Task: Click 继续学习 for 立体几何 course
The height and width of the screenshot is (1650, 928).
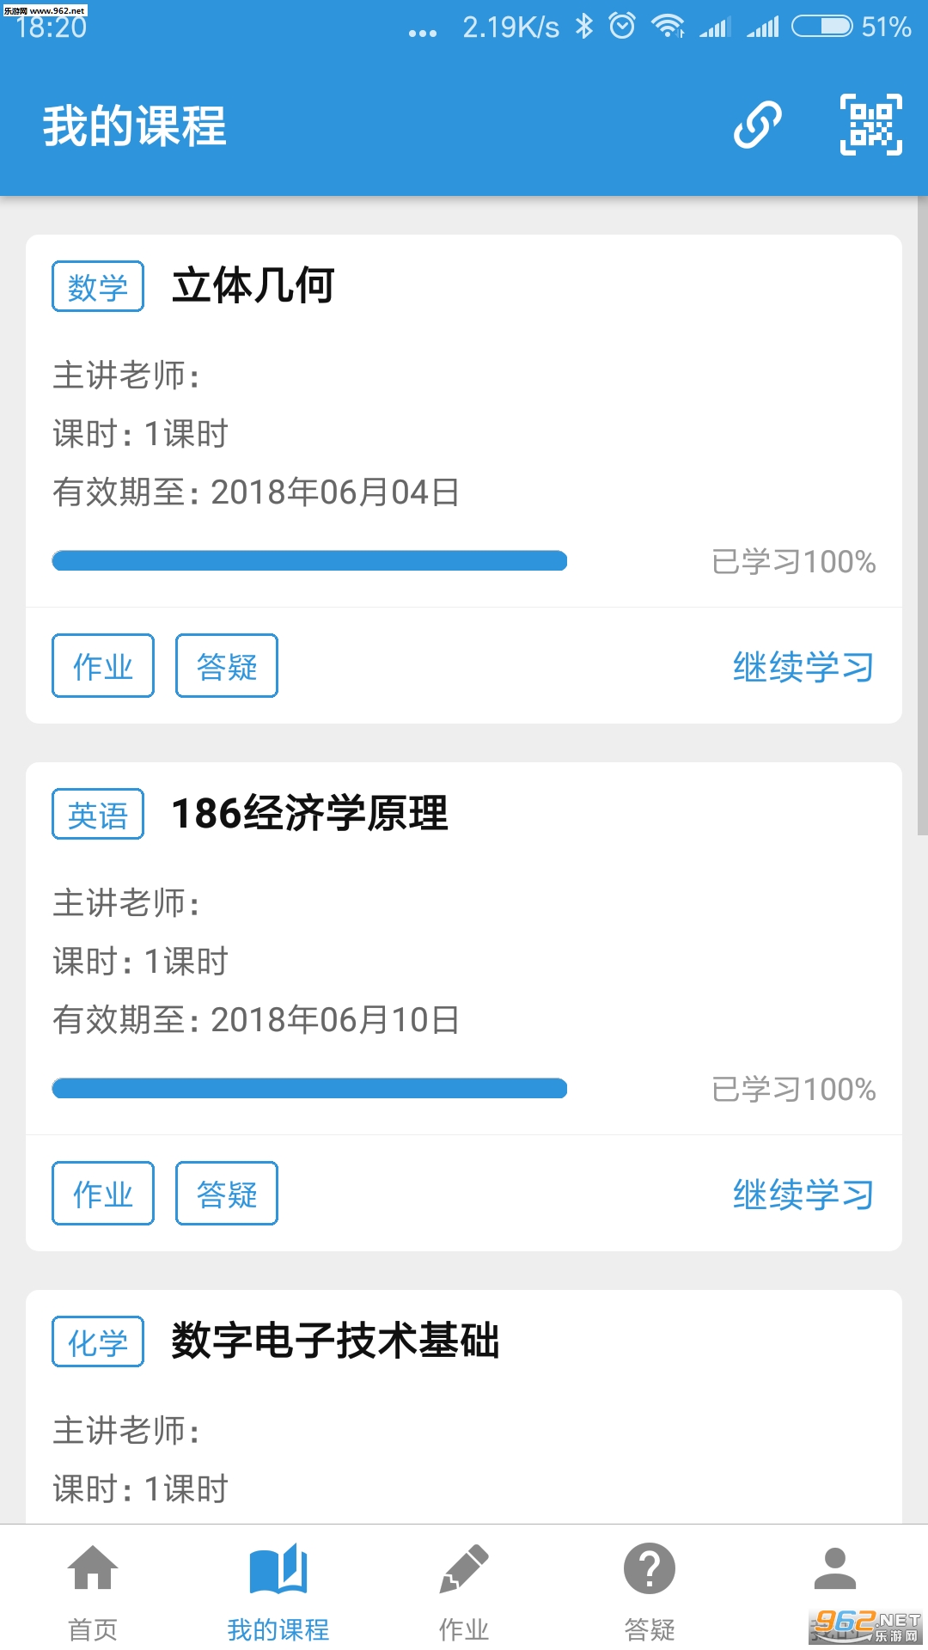Action: click(x=803, y=667)
